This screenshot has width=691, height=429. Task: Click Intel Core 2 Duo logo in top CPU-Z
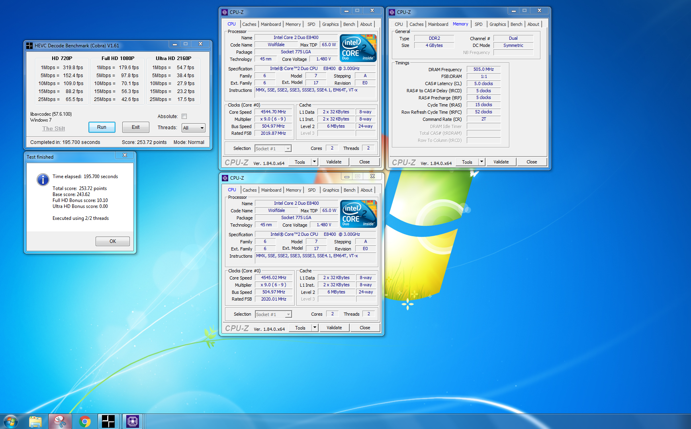point(358,48)
